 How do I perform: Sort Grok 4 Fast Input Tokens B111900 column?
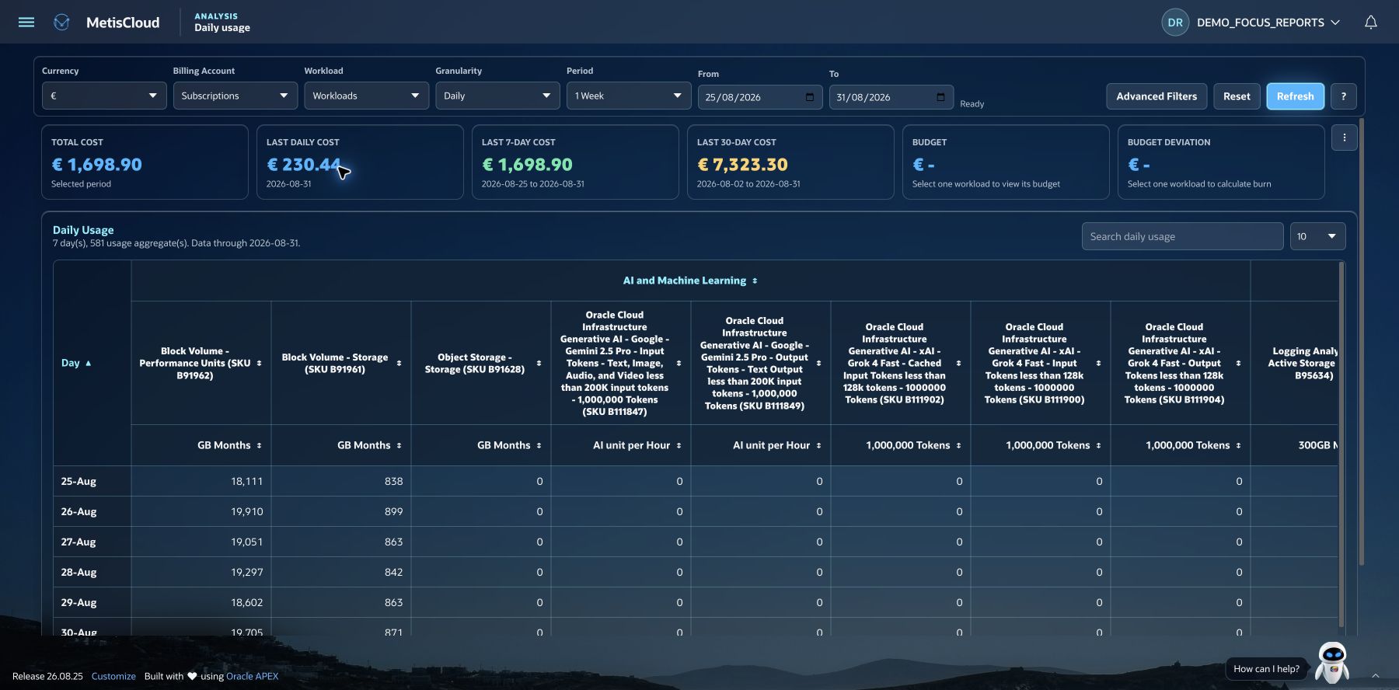1098,363
